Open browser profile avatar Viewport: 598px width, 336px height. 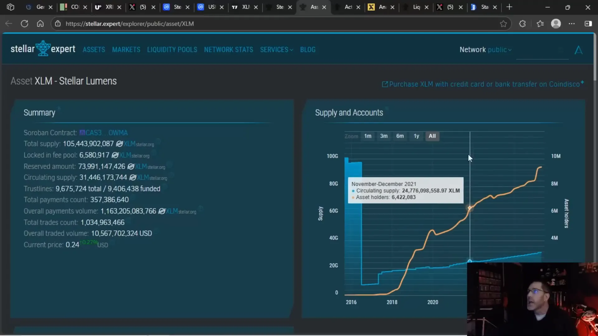556,24
